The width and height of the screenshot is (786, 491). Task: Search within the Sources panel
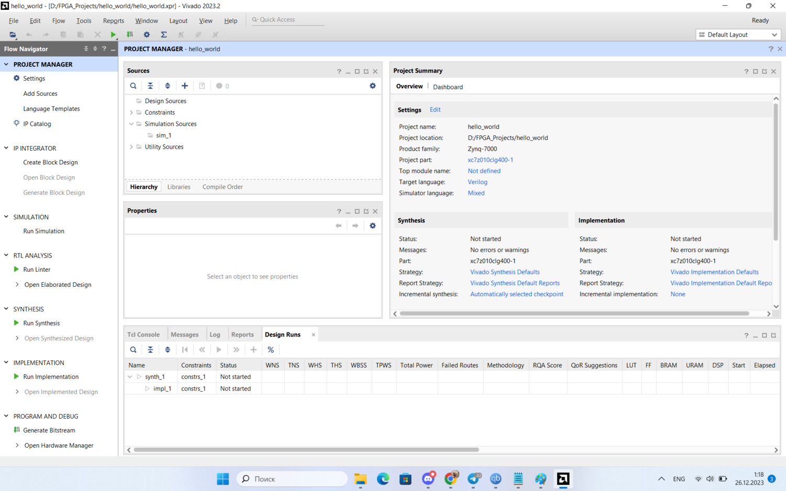tap(133, 86)
